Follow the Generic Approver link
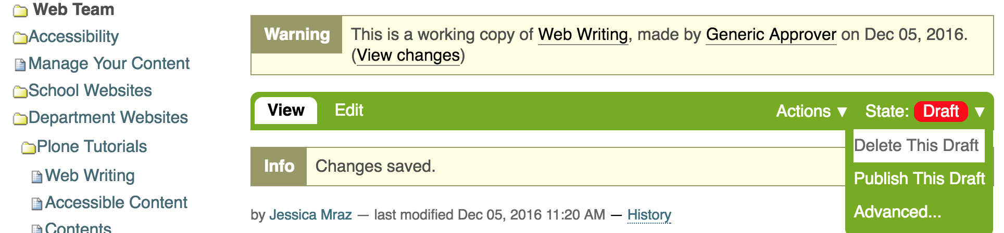Screen dimensions: 1004x233 771,34
